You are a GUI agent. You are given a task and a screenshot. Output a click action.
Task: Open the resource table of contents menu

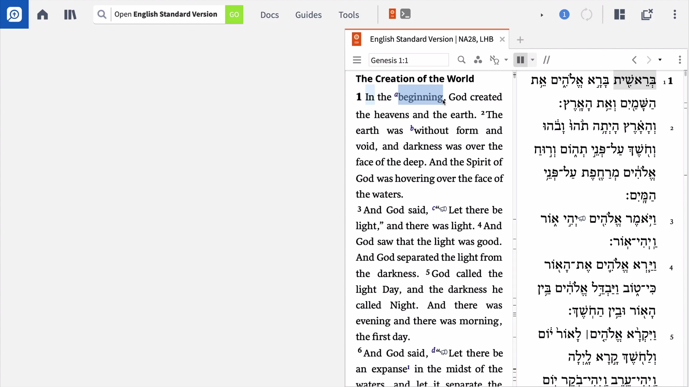(357, 60)
